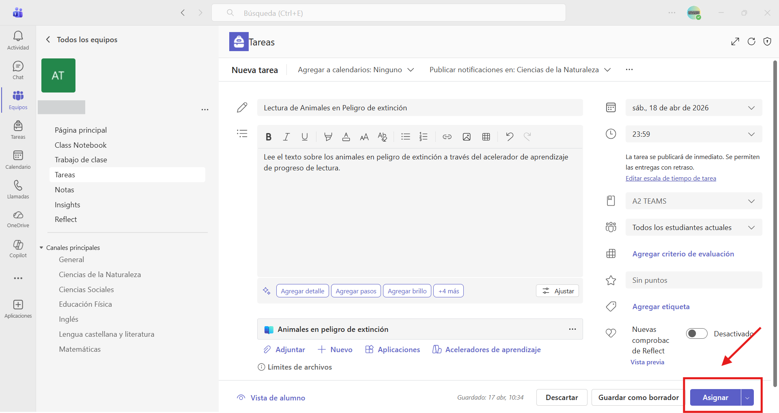Screen dimensions: 779x413
Task: Open the Matemáticas channel
Action: 80,349
